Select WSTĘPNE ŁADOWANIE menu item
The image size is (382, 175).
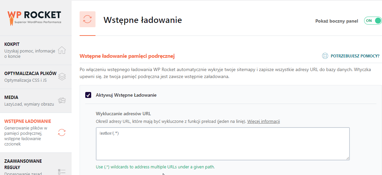[36, 132]
